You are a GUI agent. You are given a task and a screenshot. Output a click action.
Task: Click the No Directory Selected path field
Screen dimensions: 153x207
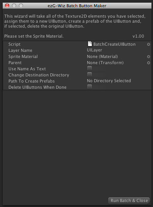118,81
